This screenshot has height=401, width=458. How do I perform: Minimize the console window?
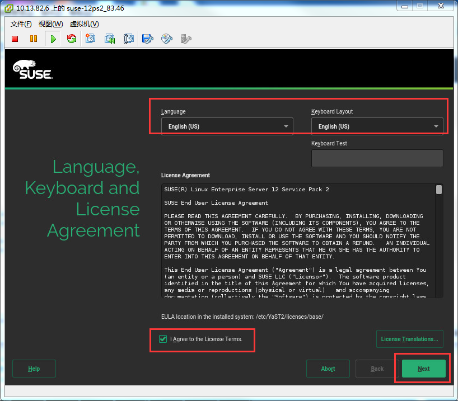(405, 6)
